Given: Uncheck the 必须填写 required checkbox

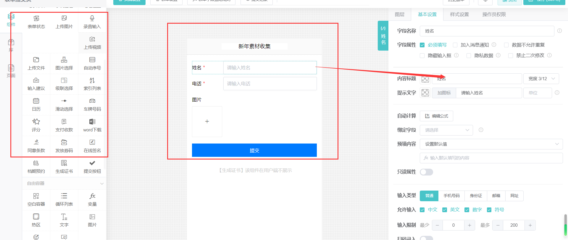Looking at the screenshot, I should pos(422,45).
